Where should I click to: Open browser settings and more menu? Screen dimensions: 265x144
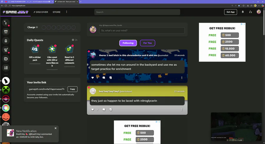(x=259, y=6)
